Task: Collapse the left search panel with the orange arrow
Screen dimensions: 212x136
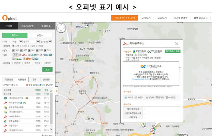Action: point(56,91)
